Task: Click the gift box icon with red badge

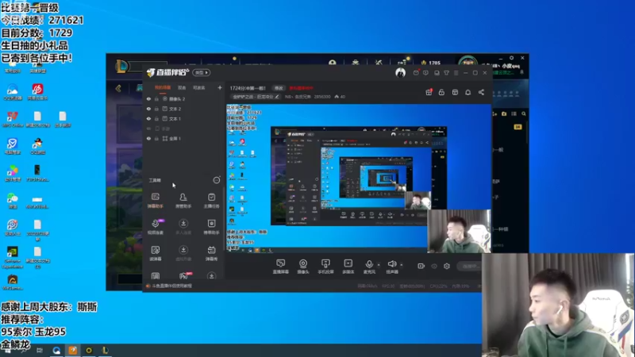Action: [429, 92]
